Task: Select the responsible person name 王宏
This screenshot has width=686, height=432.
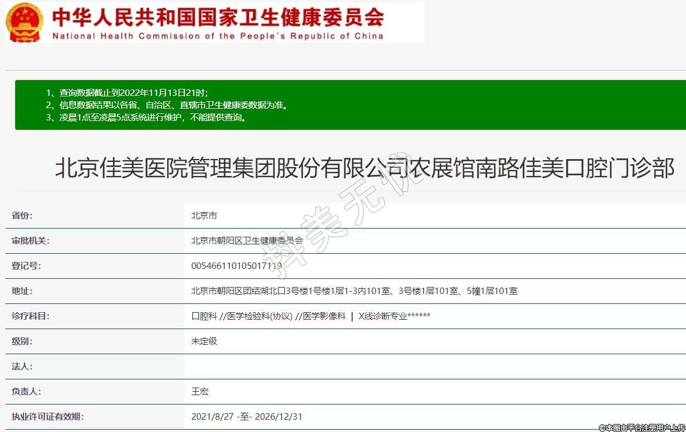Action: pos(200,392)
